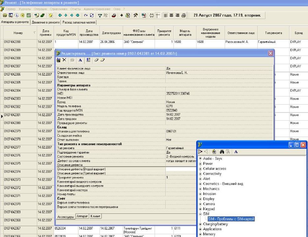Expand the Audio - Звук tree node

[200, 159]
